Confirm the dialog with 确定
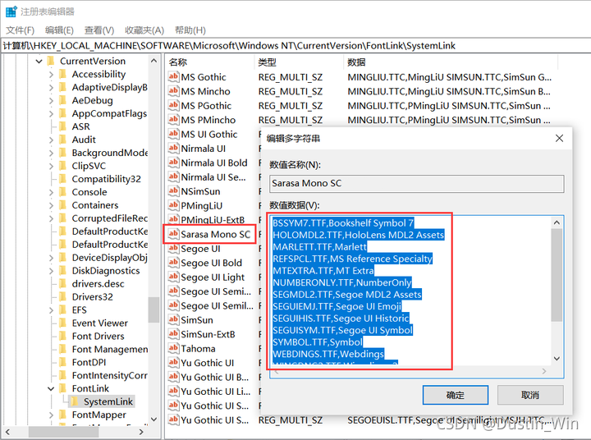This screenshot has width=591, height=440. click(456, 395)
